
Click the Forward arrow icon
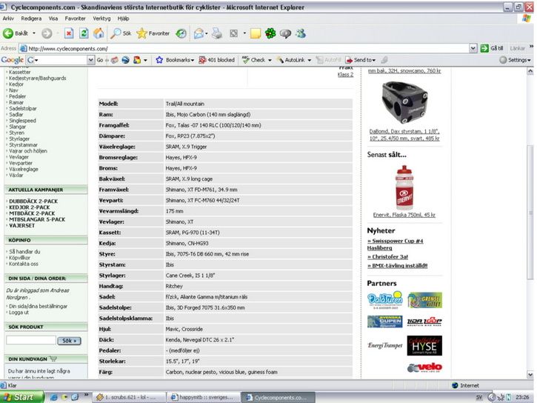47,33
